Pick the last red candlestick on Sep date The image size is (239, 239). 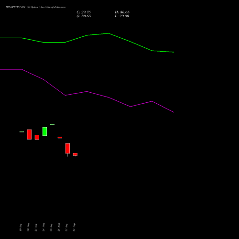(75, 154)
